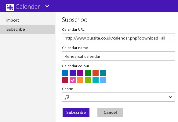Select the crimson red colour swatch

[65, 80]
